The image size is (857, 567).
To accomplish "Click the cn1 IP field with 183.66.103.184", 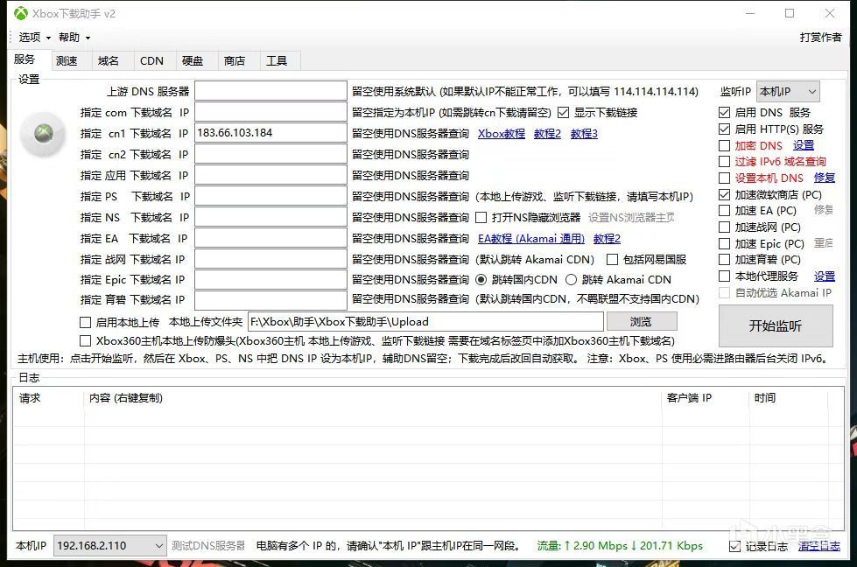I will [270, 133].
